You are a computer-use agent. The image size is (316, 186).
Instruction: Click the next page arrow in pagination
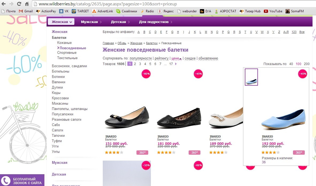click(176, 64)
